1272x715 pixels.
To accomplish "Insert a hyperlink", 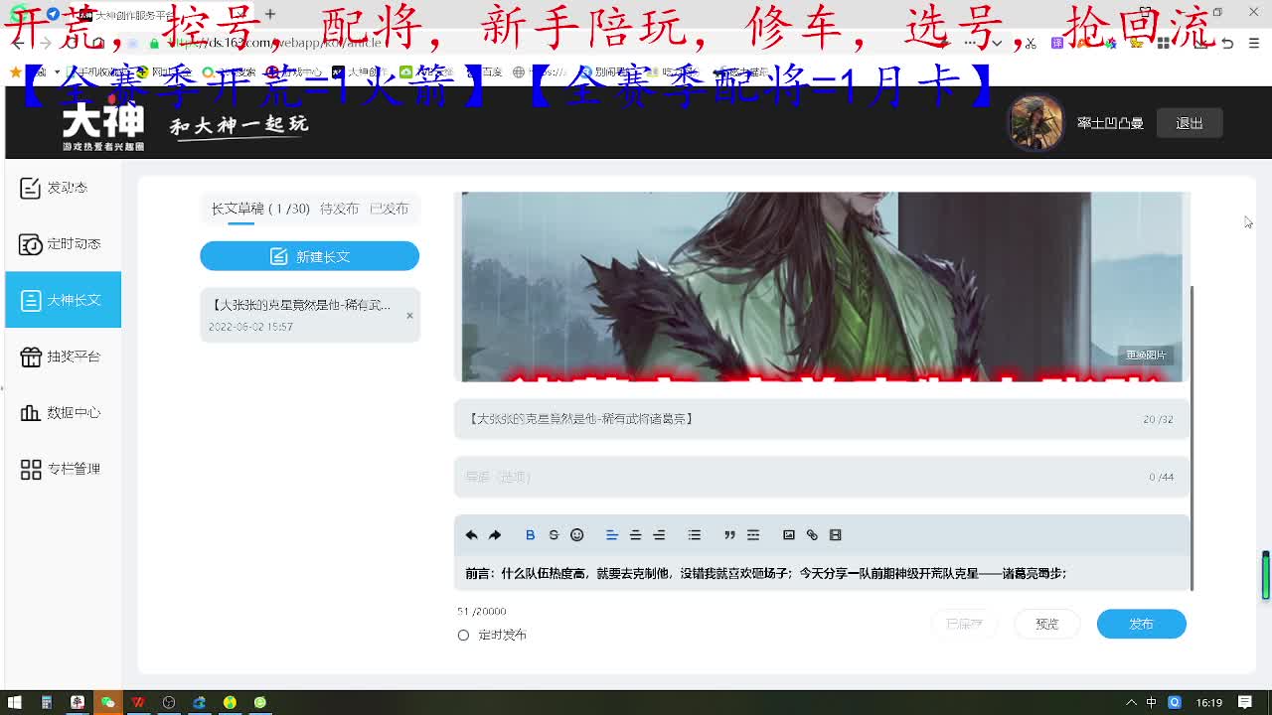I will click(812, 535).
